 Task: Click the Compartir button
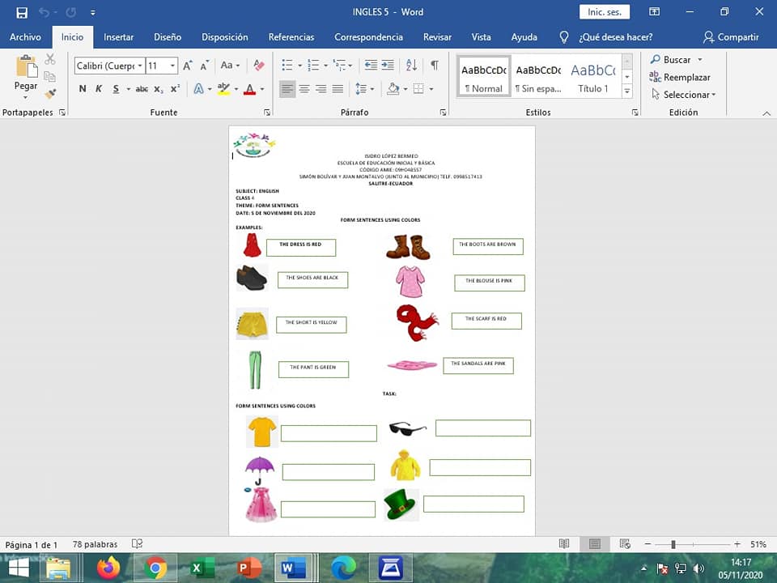point(731,37)
